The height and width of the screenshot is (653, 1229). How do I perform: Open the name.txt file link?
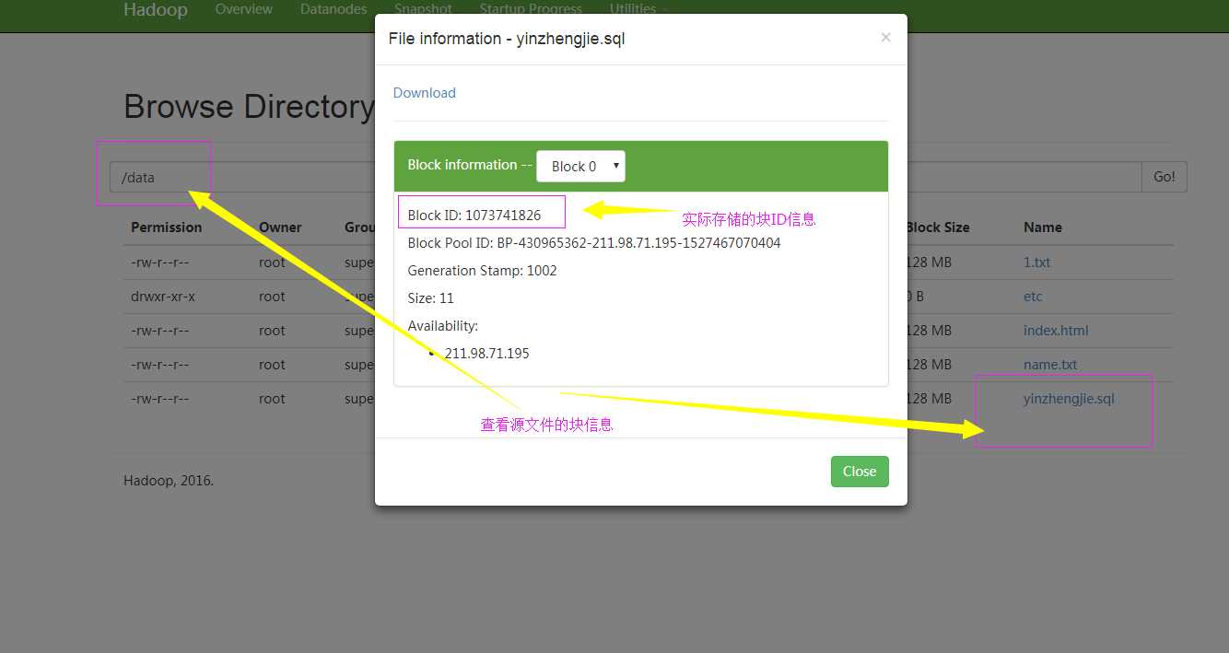[x=1050, y=365]
